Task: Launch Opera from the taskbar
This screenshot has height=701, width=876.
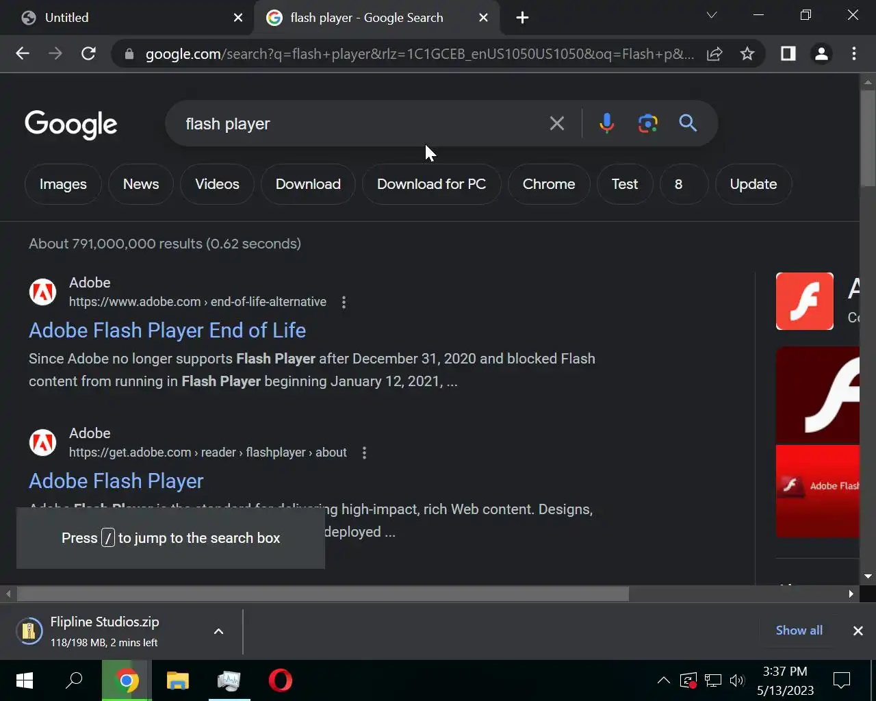Action: click(x=281, y=680)
